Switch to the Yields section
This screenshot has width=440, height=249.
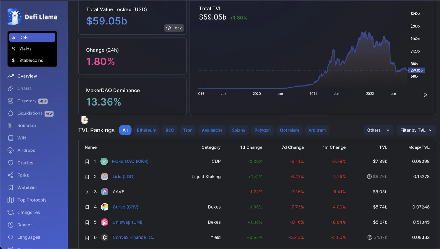point(32,49)
